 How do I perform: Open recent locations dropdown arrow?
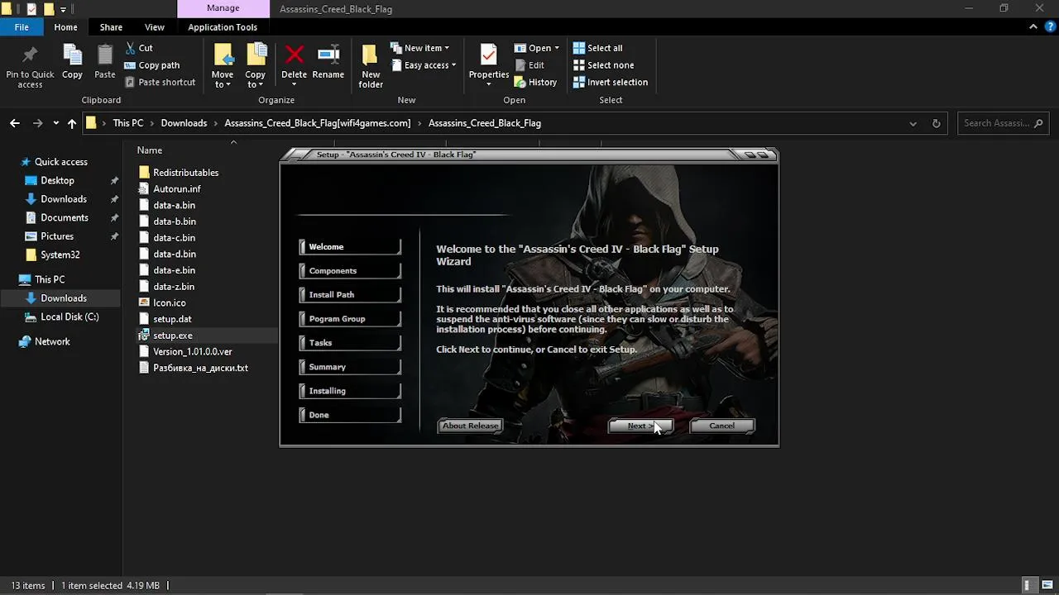point(55,123)
